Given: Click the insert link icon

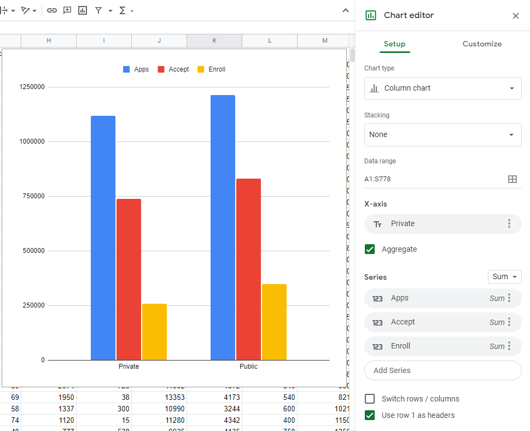Looking at the screenshot, I should [x=52, y=10].
